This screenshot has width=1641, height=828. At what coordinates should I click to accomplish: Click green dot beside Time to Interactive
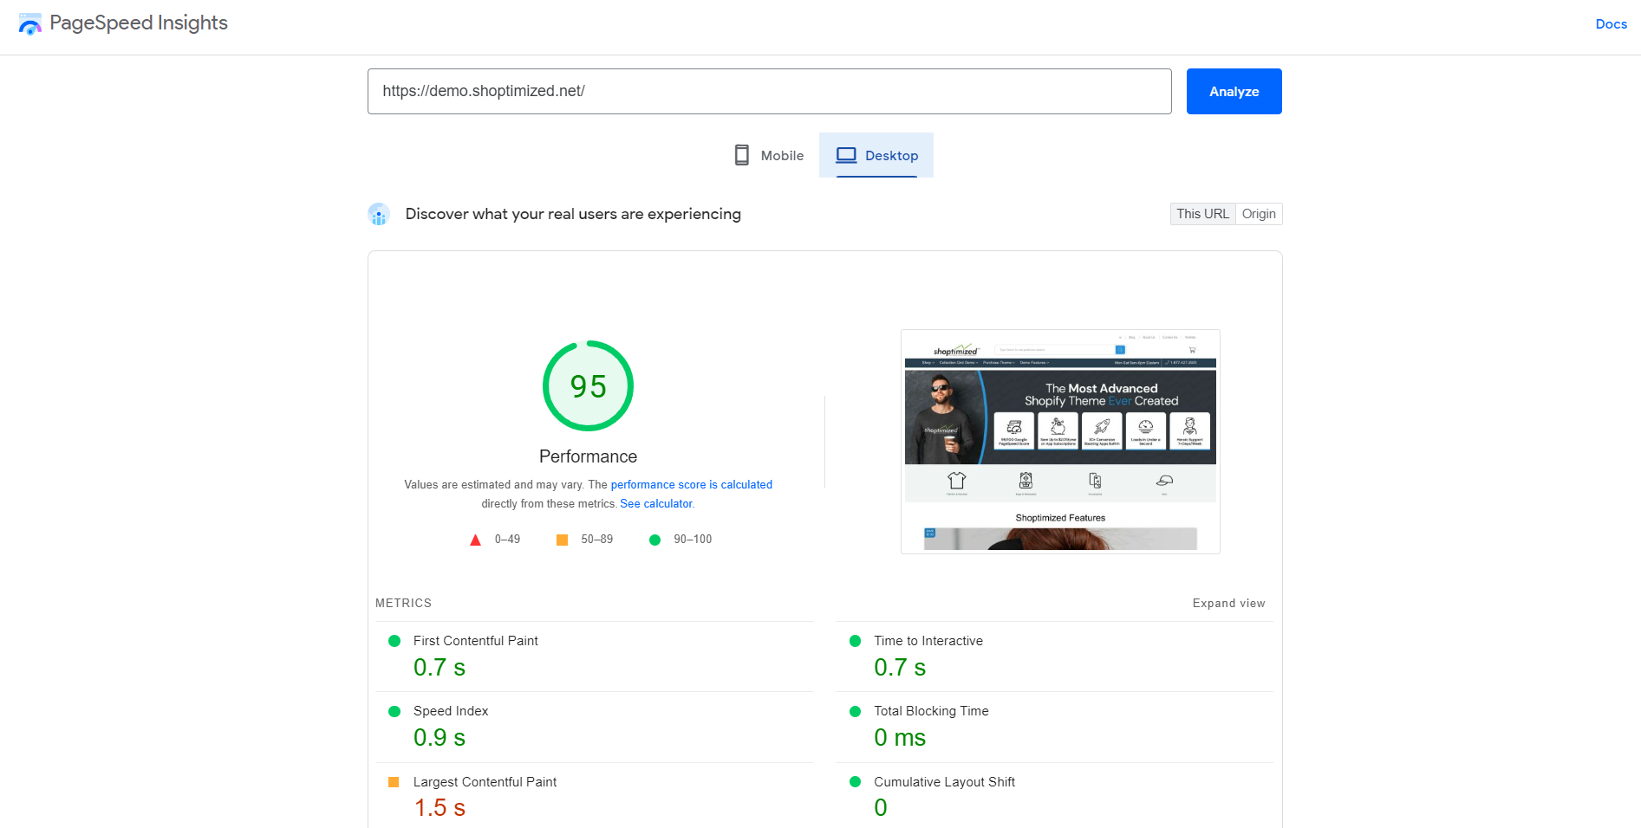(855, 641)
